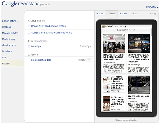The width and height of the screenshot is (160, 124).
Task: Expand Google Newsstand Android testing
Action: (29, 26)
